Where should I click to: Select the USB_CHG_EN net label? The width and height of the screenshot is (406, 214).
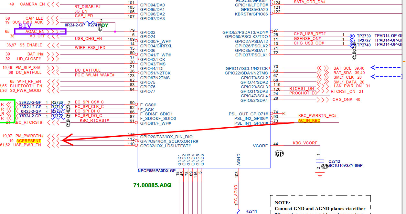tap(88, 39)
